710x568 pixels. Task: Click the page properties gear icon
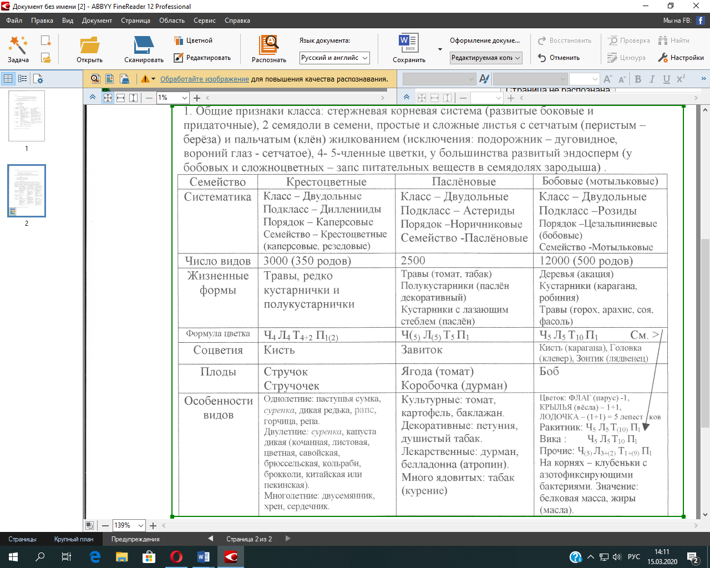pyautogui.click(x=38, y=79)
